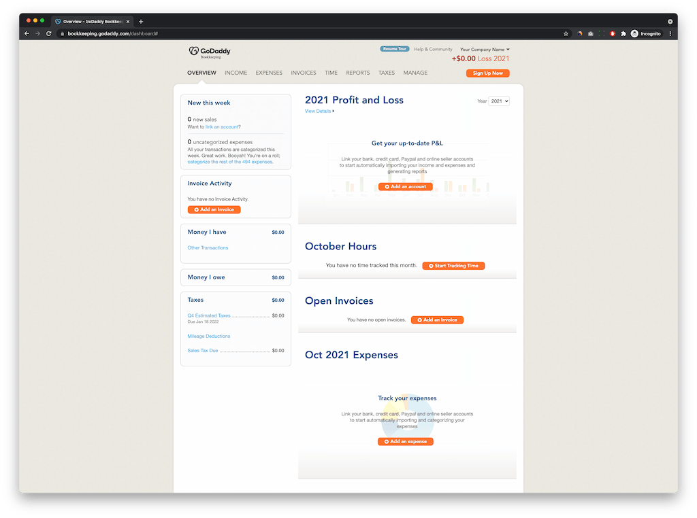Screen dimensions: 697x518
Task: Open the Sales Tax Due link
Action: pyautogui.click(x=203, y=351)
